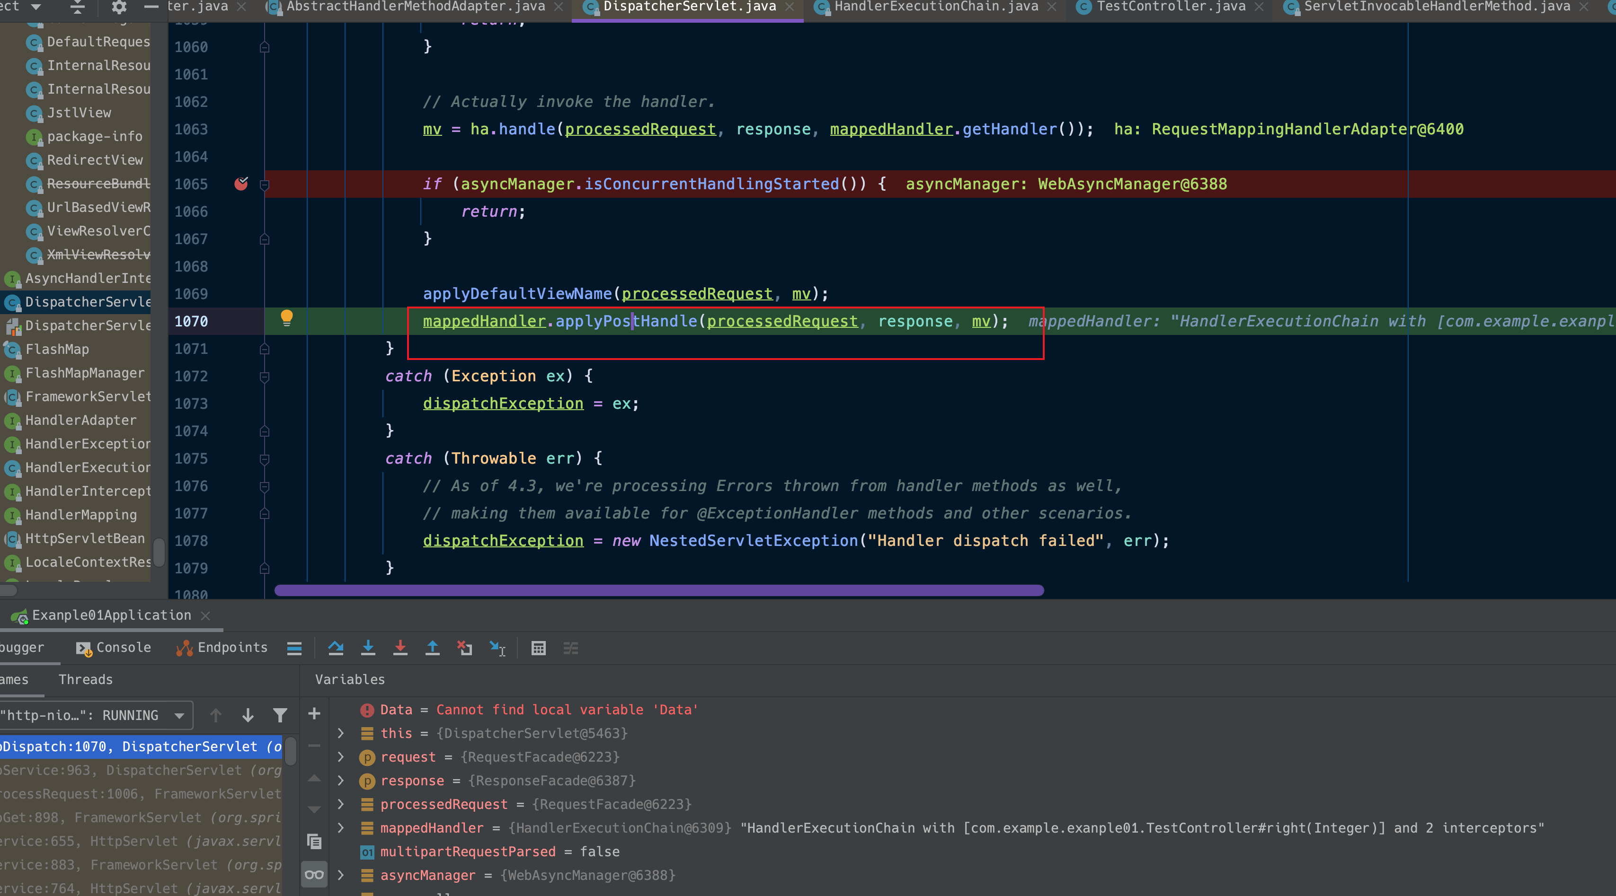Click the Evaluate Expression calculator icon
Screen dimensions: 1616x896
tap(538, 648)
